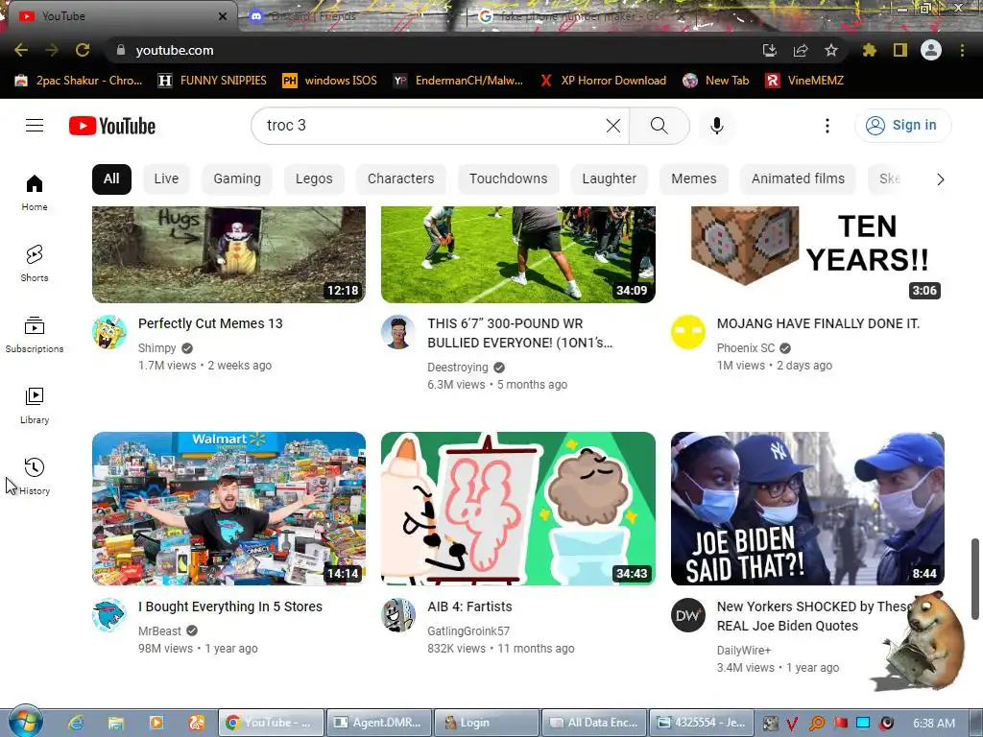Switch to the Login taskbar window
This screenshot has width=983, height=737.
click(487, 723)
